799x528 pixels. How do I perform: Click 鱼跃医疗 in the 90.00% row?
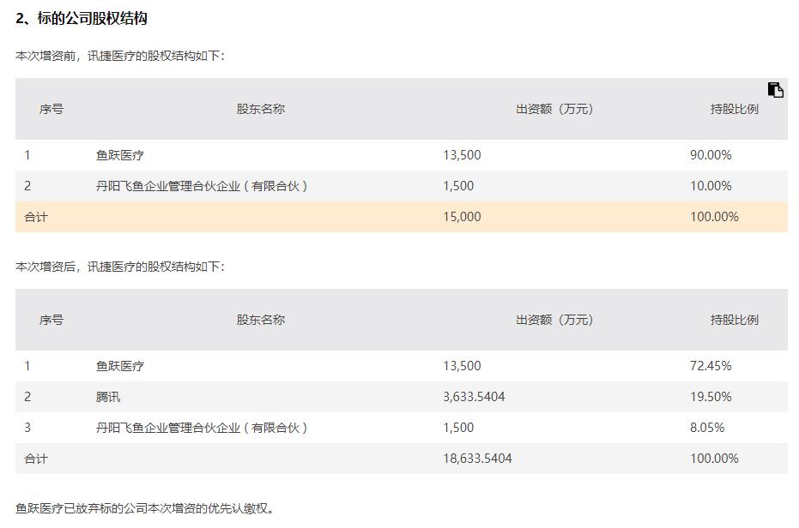pyautogui.click(x=120, y=155)
